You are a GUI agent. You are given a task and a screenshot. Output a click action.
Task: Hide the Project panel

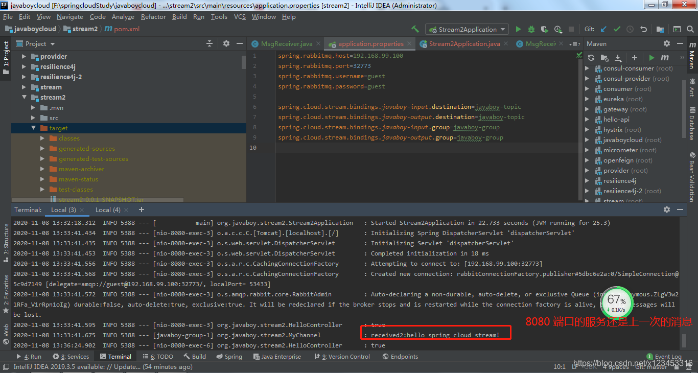(240, 44)
